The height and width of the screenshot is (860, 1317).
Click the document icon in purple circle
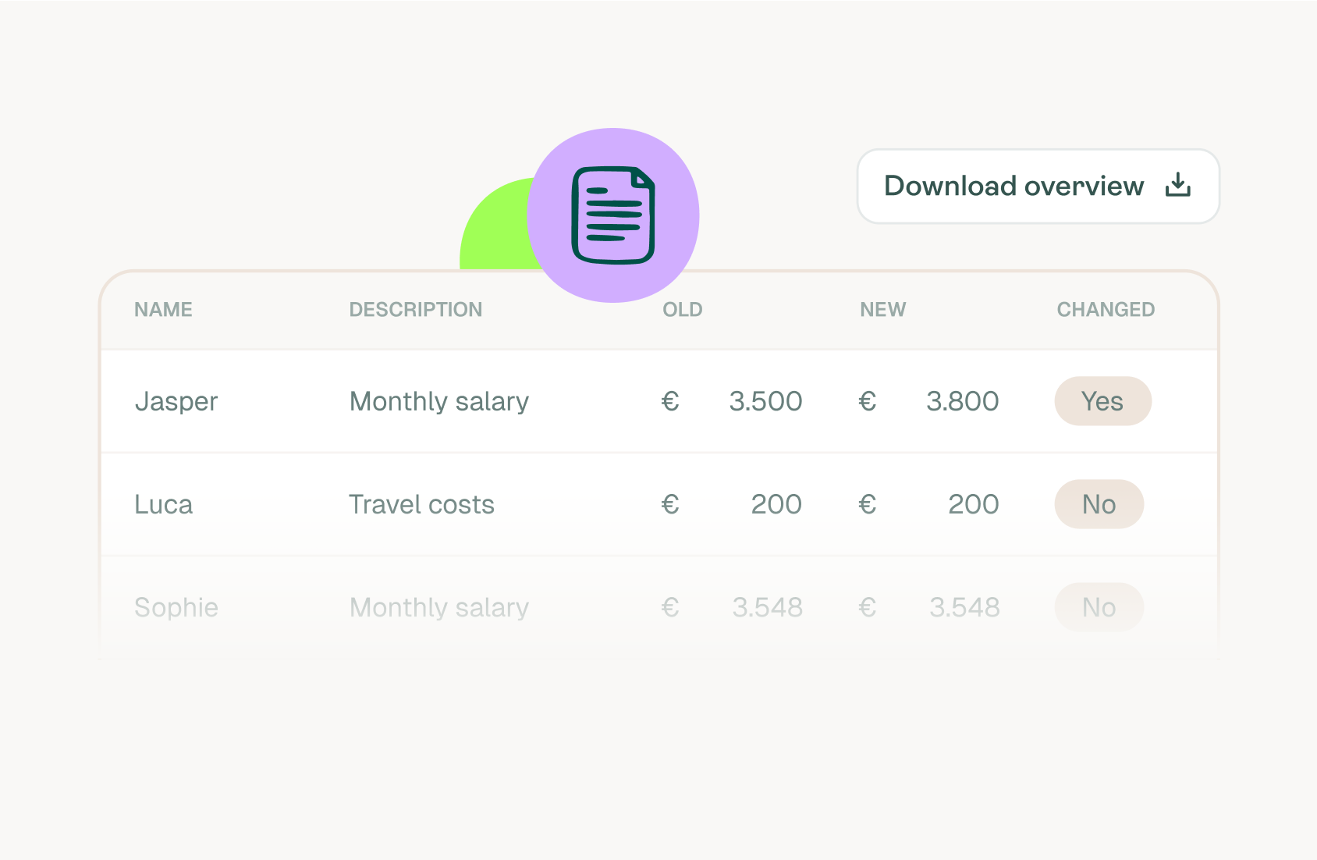click(613, 215)
